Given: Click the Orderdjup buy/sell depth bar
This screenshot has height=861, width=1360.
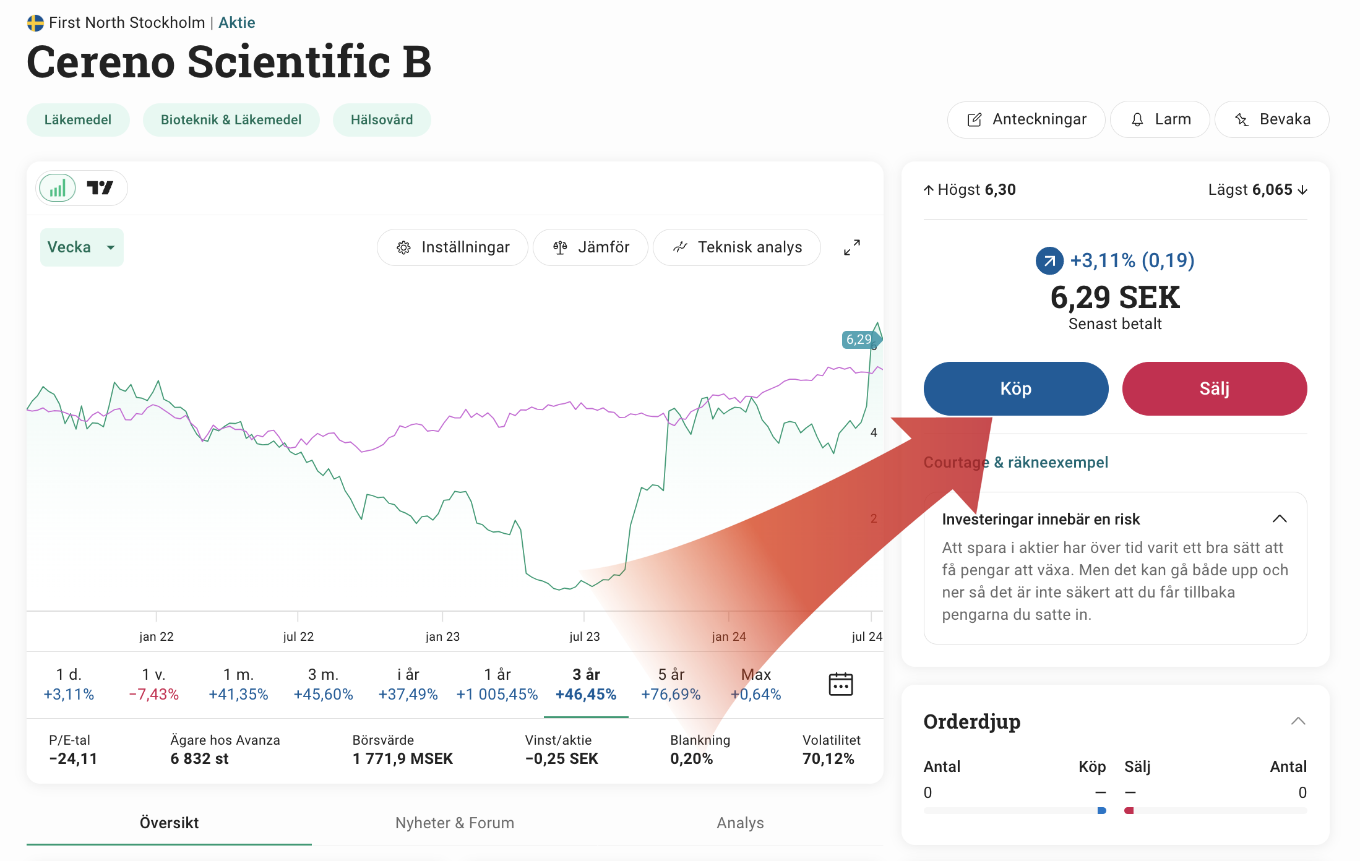Looking at the screenshot, I should coord(1115,810).
